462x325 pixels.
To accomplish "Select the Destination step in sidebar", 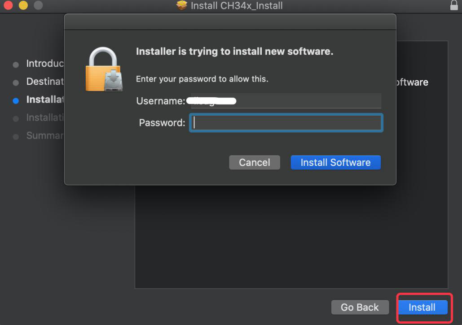I will coord(45,82).
